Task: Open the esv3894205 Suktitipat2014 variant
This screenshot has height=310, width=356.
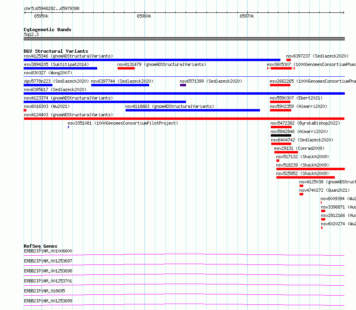Action: click(56, 64)
